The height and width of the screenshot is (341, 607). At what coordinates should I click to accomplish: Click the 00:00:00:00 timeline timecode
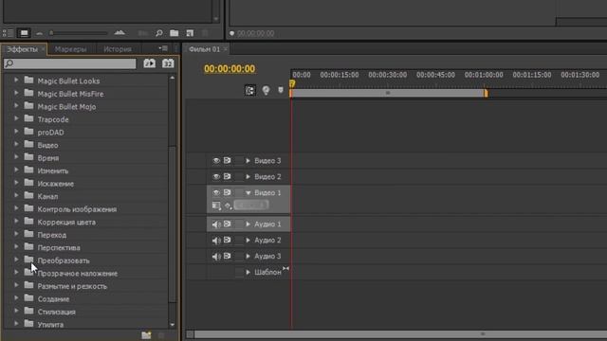(230, 69)
